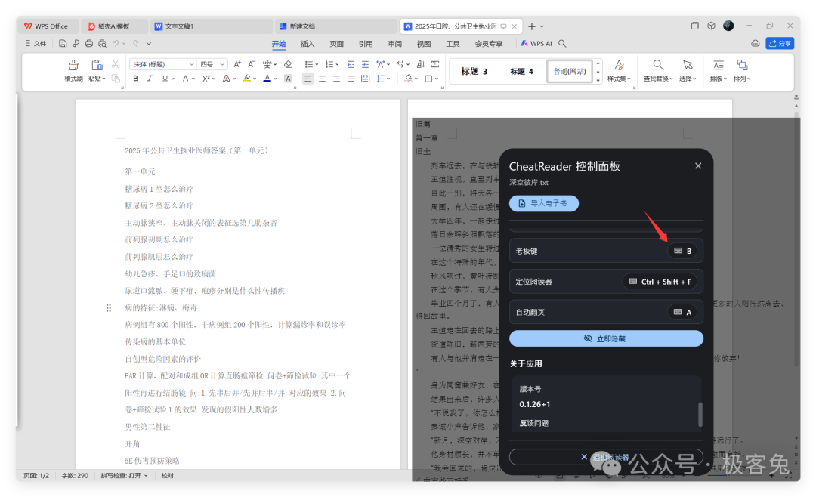Decrease font size with the A- icon
This screenshot has height=497, width=816.
[x=252, y=64]
